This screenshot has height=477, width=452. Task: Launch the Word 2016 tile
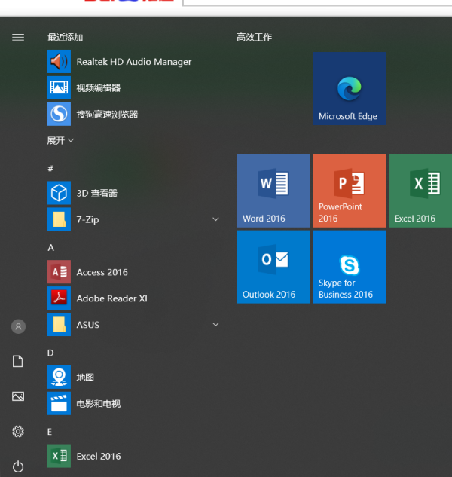273,191
